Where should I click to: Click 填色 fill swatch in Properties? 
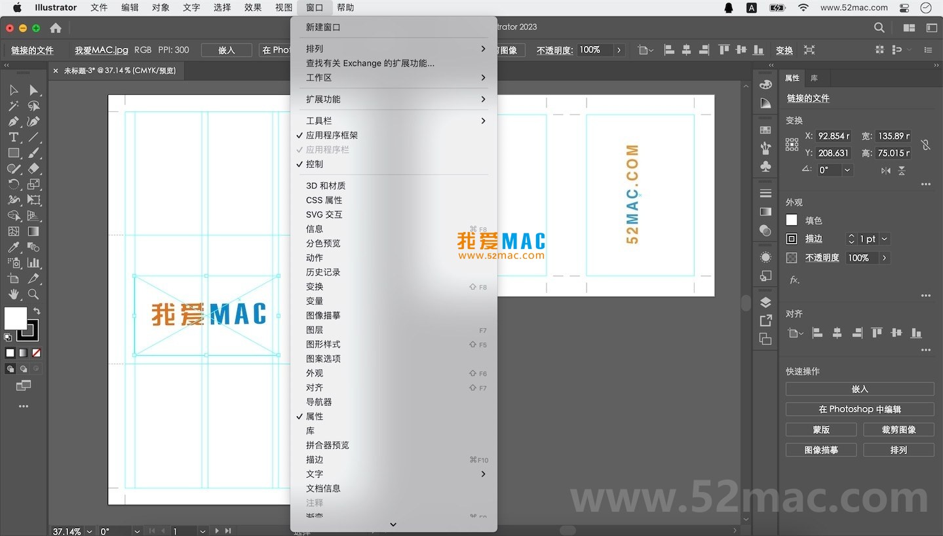[x=792, y=220]
